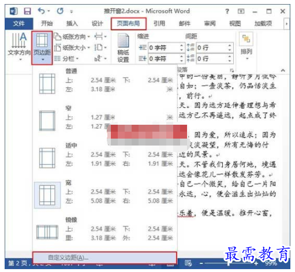295x272 pixels.
Task: Increase spacing before with up arrow
Action: click(230, 46)
